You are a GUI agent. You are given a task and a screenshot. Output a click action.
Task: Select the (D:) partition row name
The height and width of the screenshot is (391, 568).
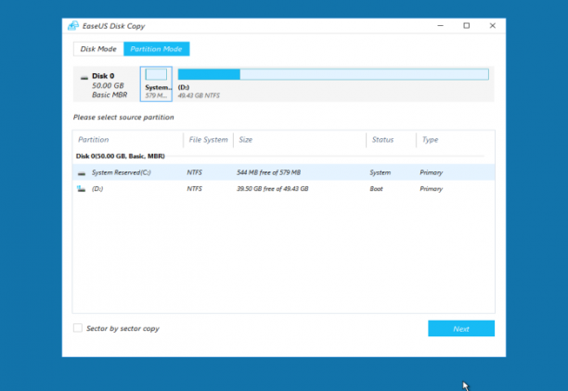pos(97,189)
